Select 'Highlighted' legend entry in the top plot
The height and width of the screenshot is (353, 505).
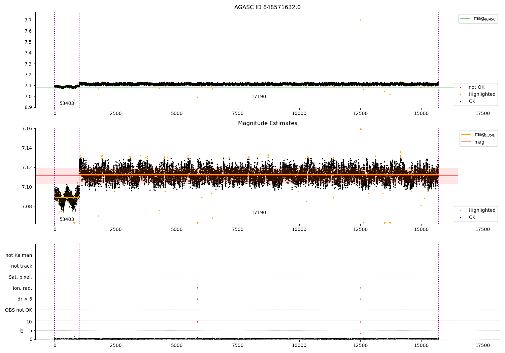pyautogui.click(x=482, y=94)
